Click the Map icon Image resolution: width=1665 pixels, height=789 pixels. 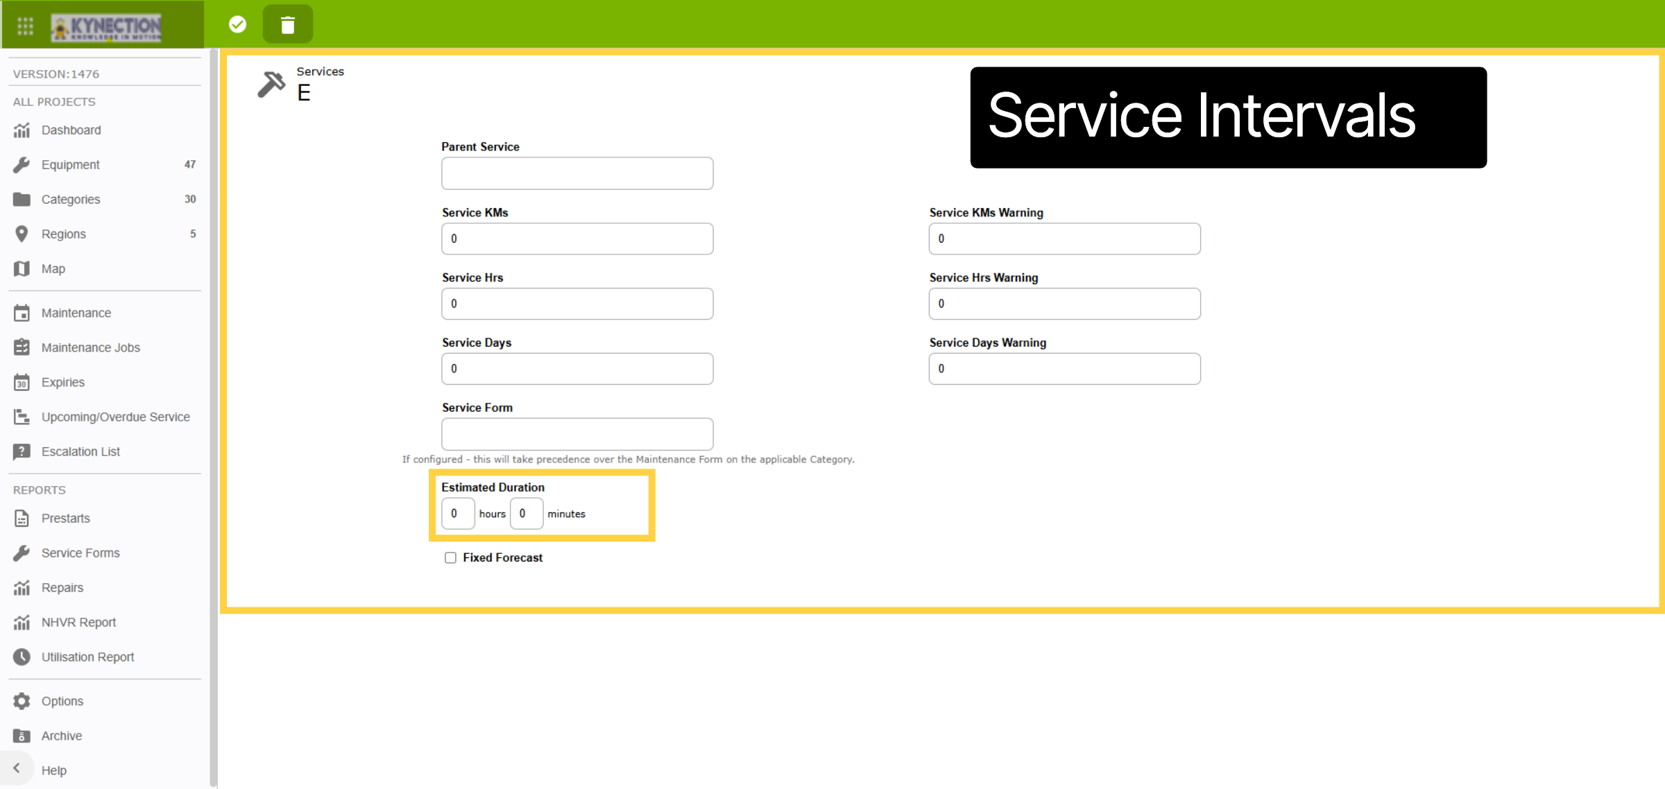tap(22, 269)
